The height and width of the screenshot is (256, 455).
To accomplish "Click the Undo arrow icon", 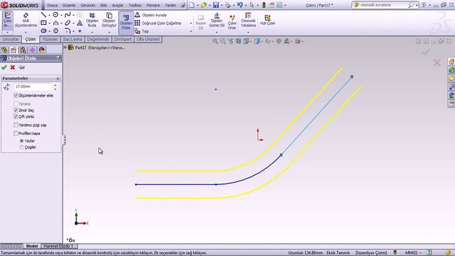I will (x=240, y=5).
